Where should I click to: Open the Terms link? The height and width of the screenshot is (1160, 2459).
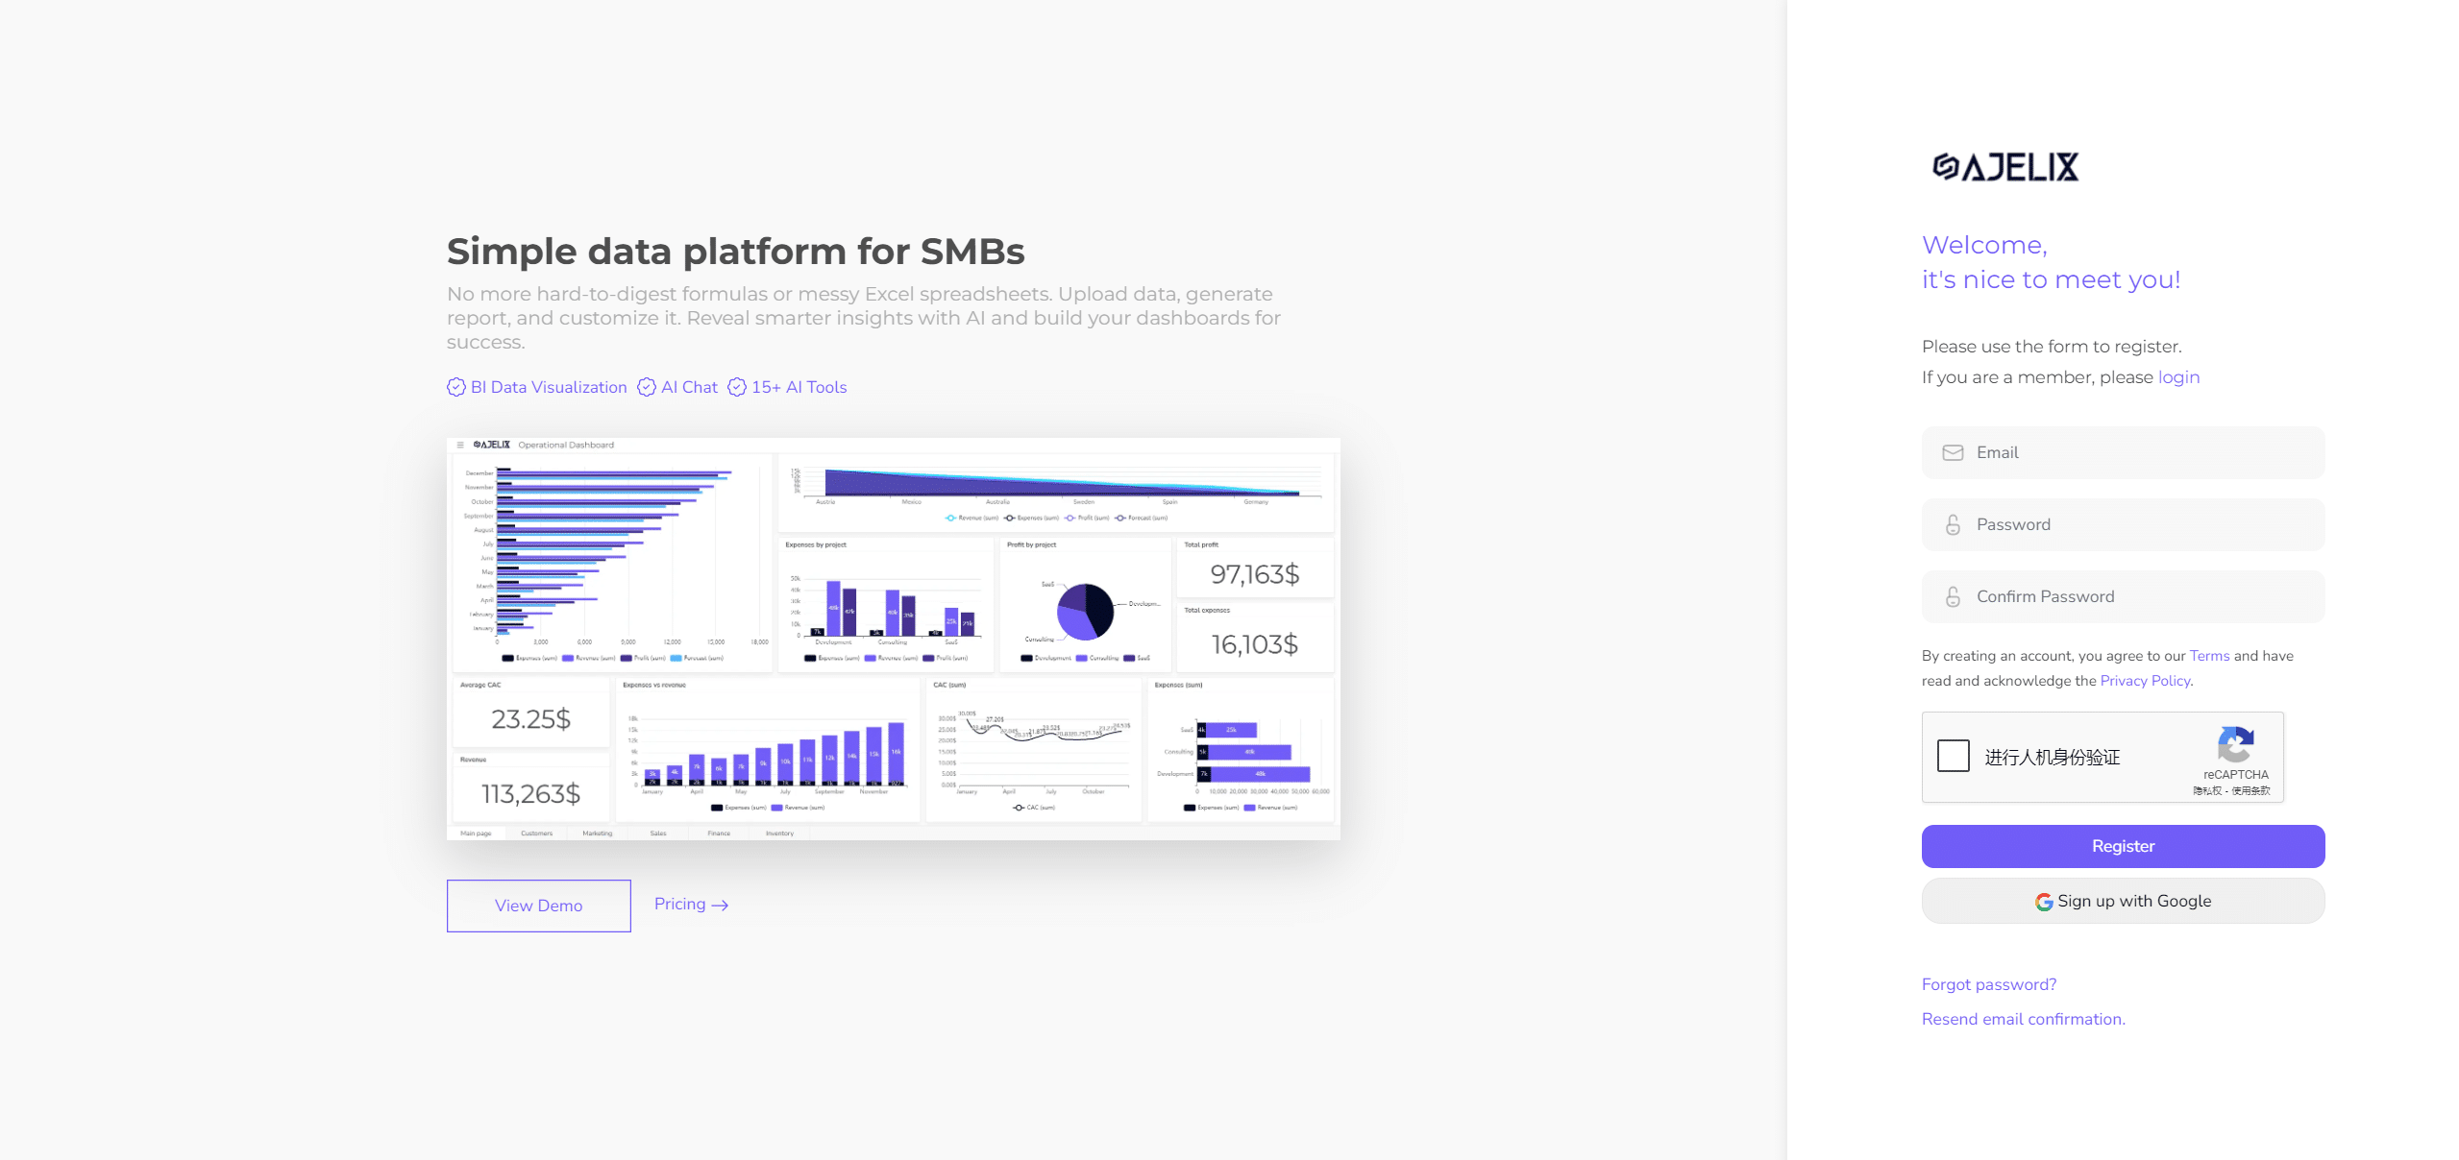2209,656
